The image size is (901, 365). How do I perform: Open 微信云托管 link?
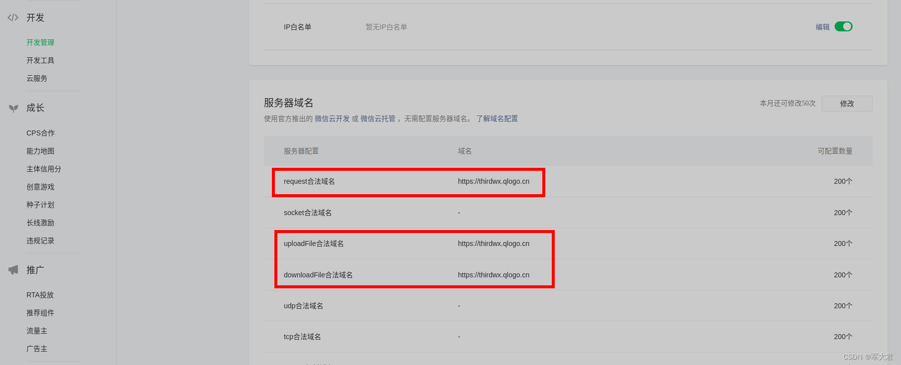[378, 119]
